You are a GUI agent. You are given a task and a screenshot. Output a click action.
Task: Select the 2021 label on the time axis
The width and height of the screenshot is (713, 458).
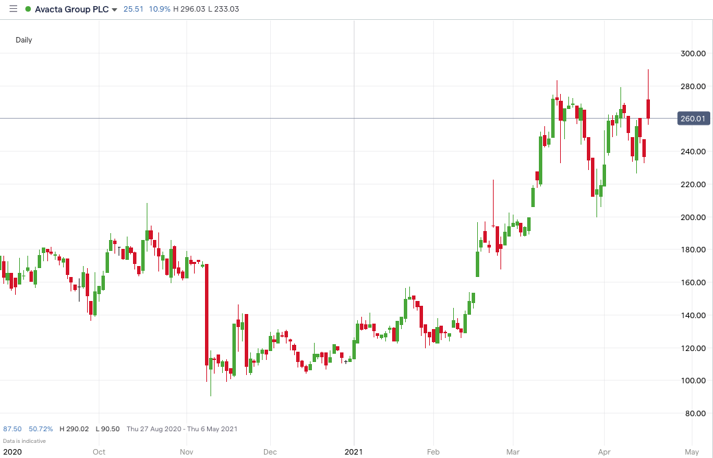[354, 453]
